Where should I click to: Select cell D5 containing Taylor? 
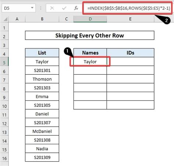pos(90,61)
